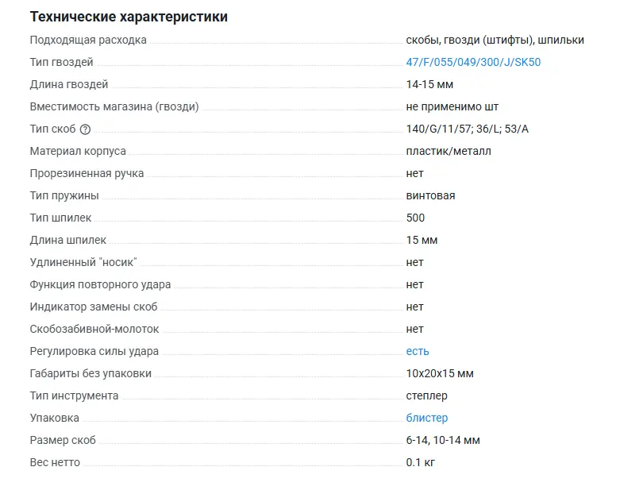Click the "винтовая" spring type value
The image size is (620, 490).
[430, 195]
